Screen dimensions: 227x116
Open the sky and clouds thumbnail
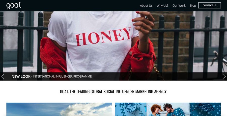tap(59, 109)
